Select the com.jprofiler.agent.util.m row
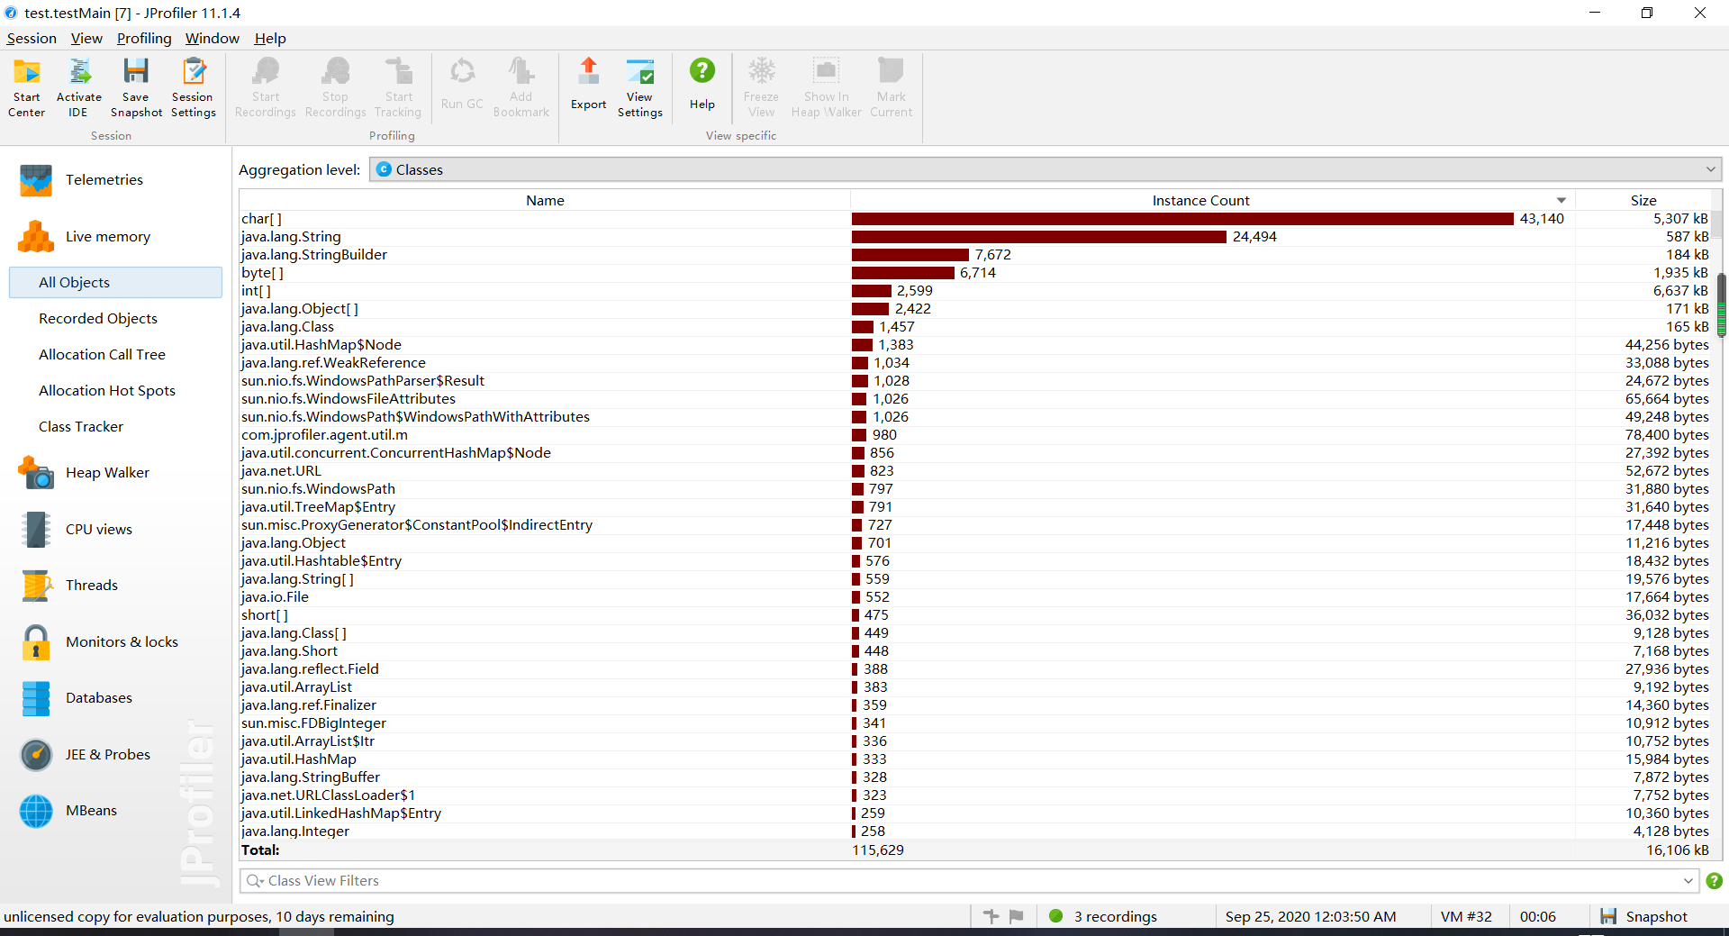 (974, 435)
